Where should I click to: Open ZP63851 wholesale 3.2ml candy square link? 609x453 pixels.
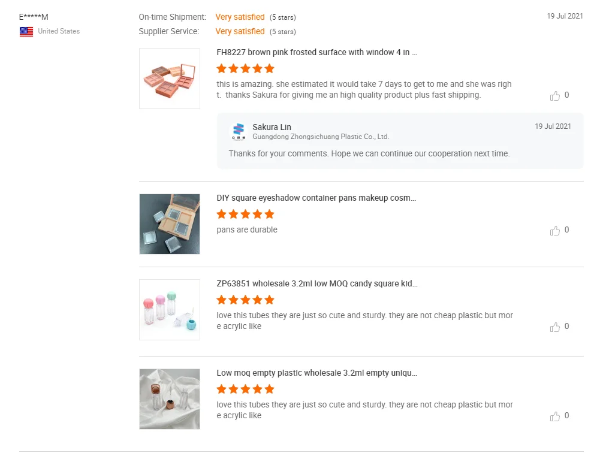[x=317, y=284]
